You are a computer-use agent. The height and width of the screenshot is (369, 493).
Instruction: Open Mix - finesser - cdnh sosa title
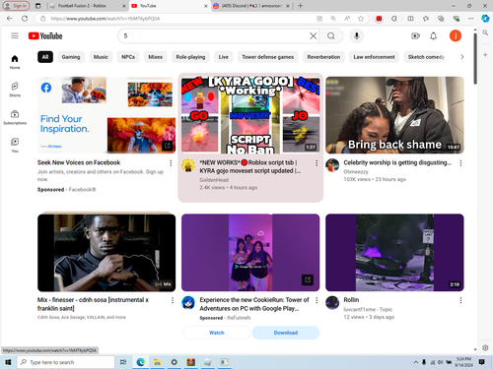click(93, 304)
